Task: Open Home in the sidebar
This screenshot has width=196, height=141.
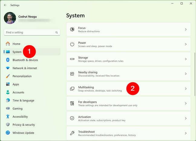Action: 32,44
